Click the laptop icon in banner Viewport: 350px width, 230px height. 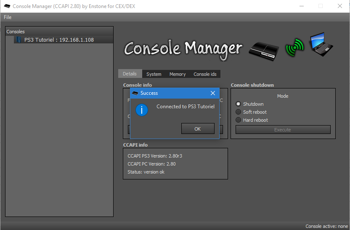(321, 44)
